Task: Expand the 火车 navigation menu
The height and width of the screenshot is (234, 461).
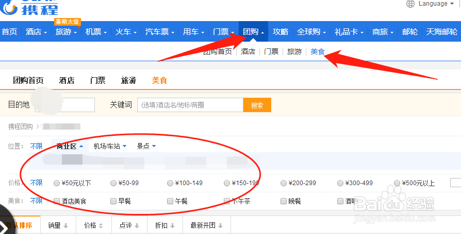Action: click(126, 32)
